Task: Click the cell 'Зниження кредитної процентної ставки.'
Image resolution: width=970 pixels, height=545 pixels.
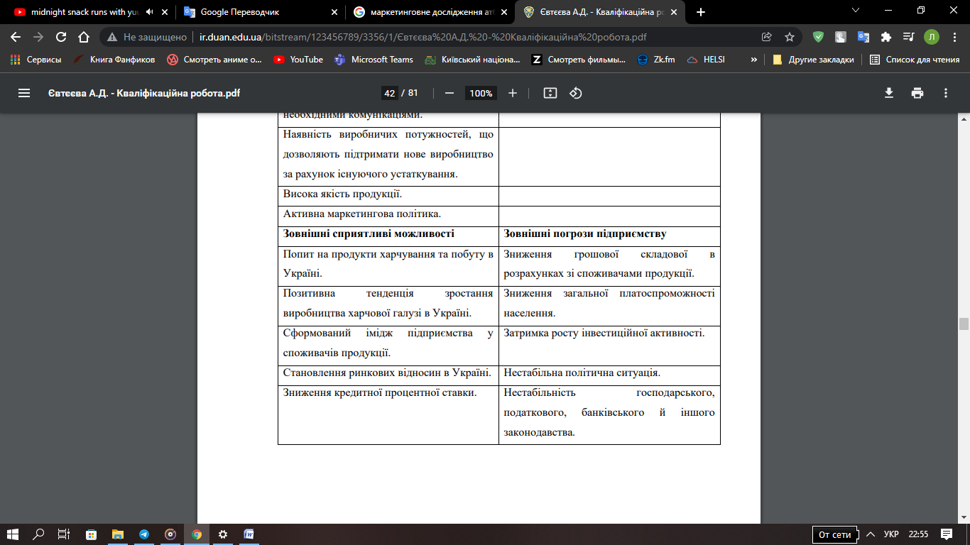Action: [388, 414]
